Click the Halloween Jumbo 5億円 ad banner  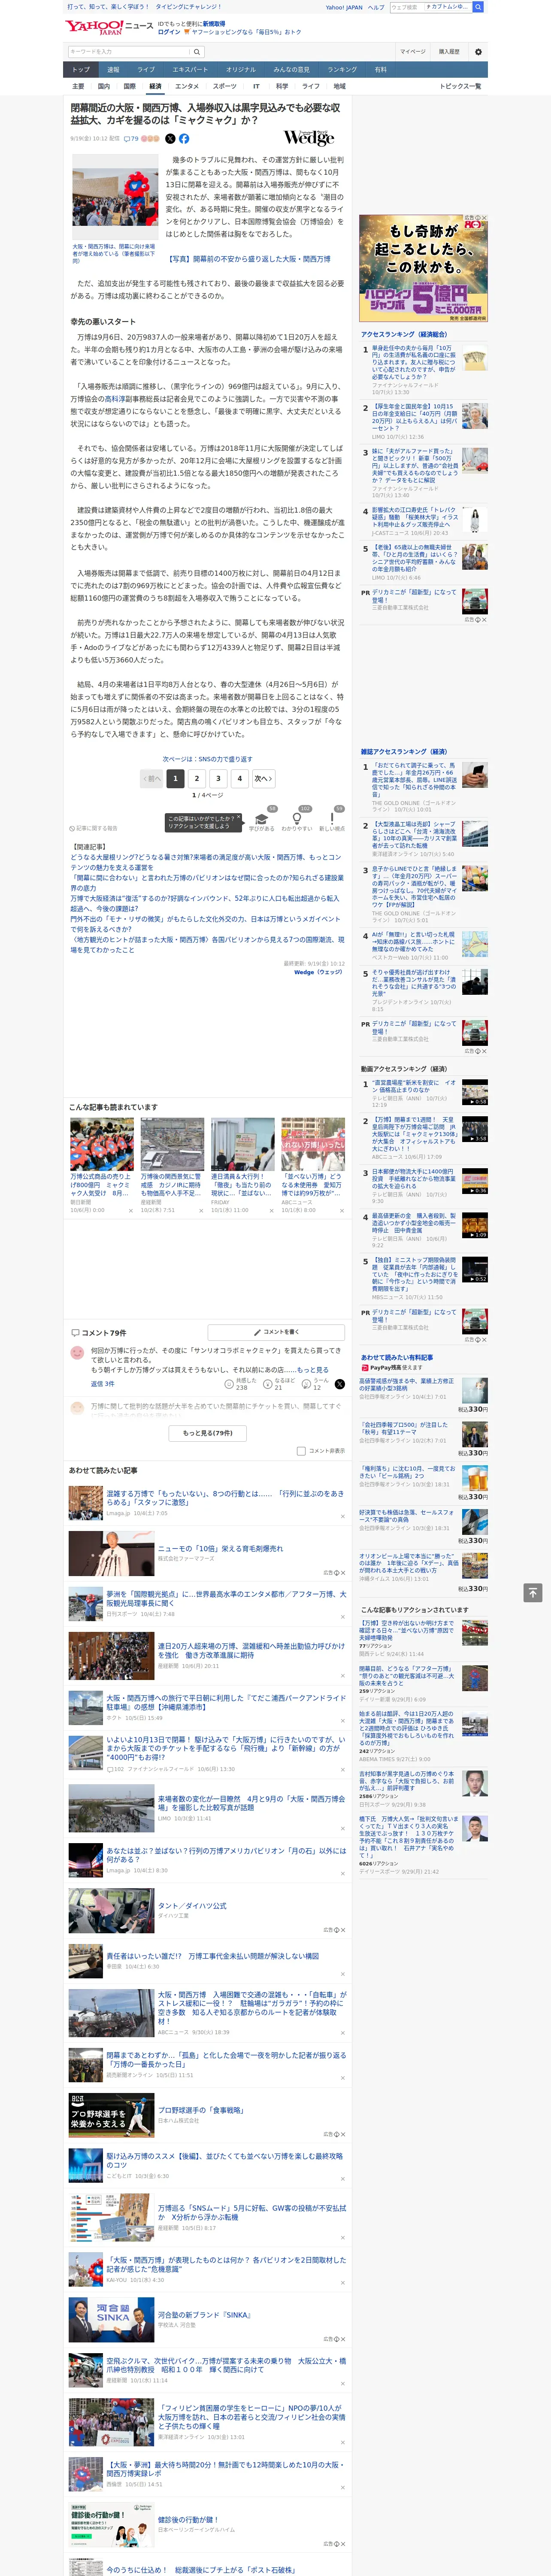pos(423,268)
